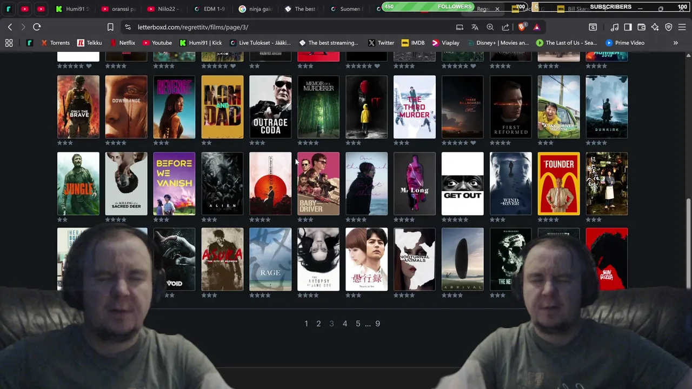Open the Nocturnal Animals poster
This screenshot has height=389, width=692.
[x=415, y=259]
